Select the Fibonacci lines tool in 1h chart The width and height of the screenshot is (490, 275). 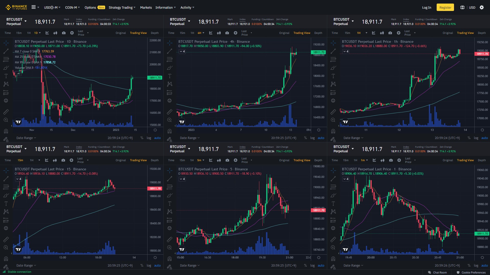point(333,60)
